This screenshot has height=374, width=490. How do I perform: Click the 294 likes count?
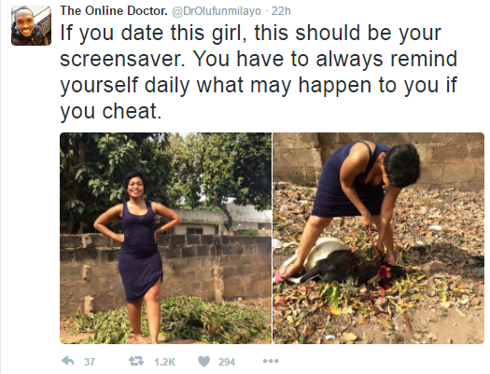(x=227, y=362)
